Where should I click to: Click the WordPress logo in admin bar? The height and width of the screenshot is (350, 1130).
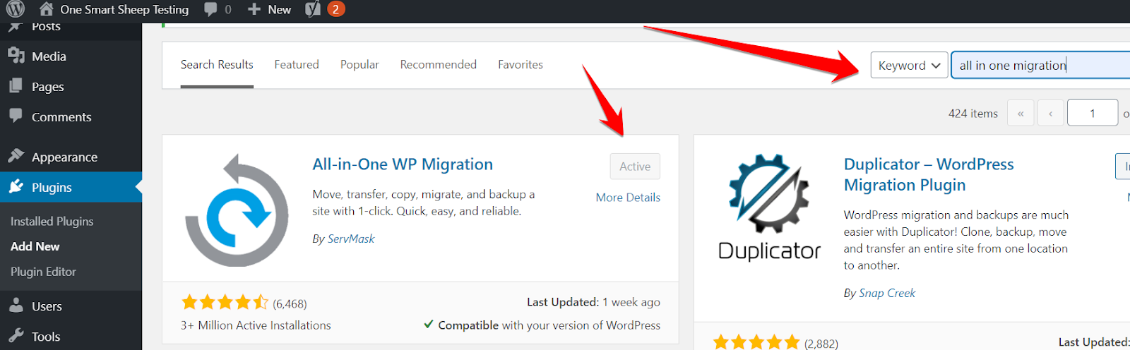(16, 9)
